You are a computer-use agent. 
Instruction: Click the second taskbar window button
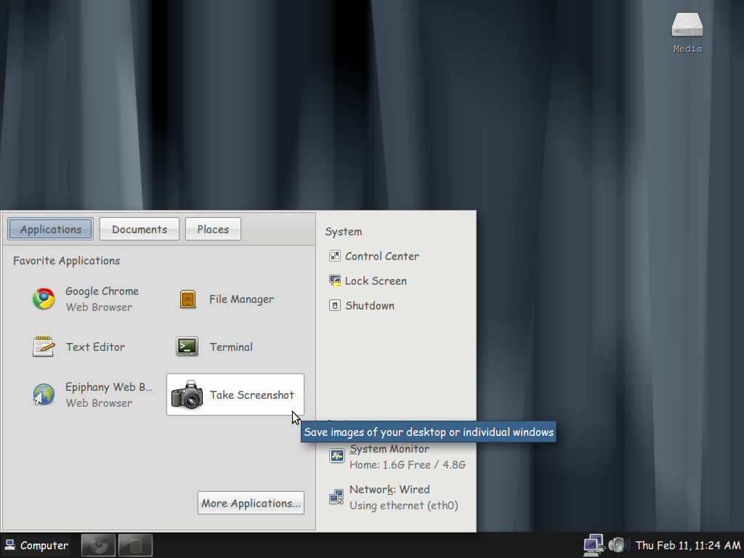click(x=135, y=545)
